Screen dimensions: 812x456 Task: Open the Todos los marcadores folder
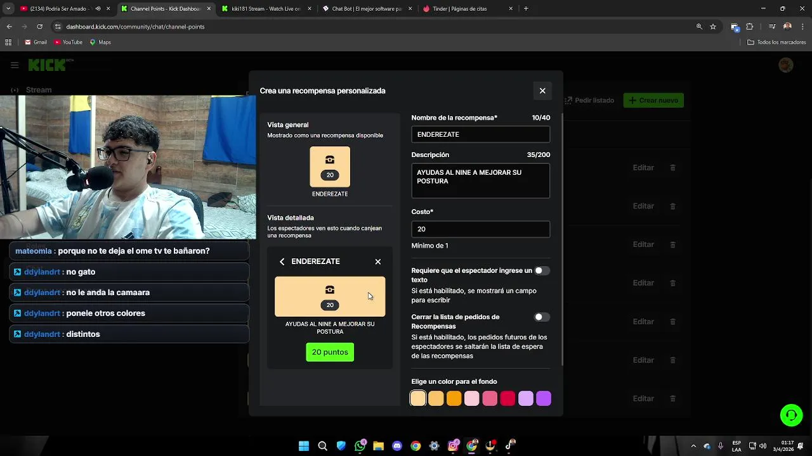776,42
